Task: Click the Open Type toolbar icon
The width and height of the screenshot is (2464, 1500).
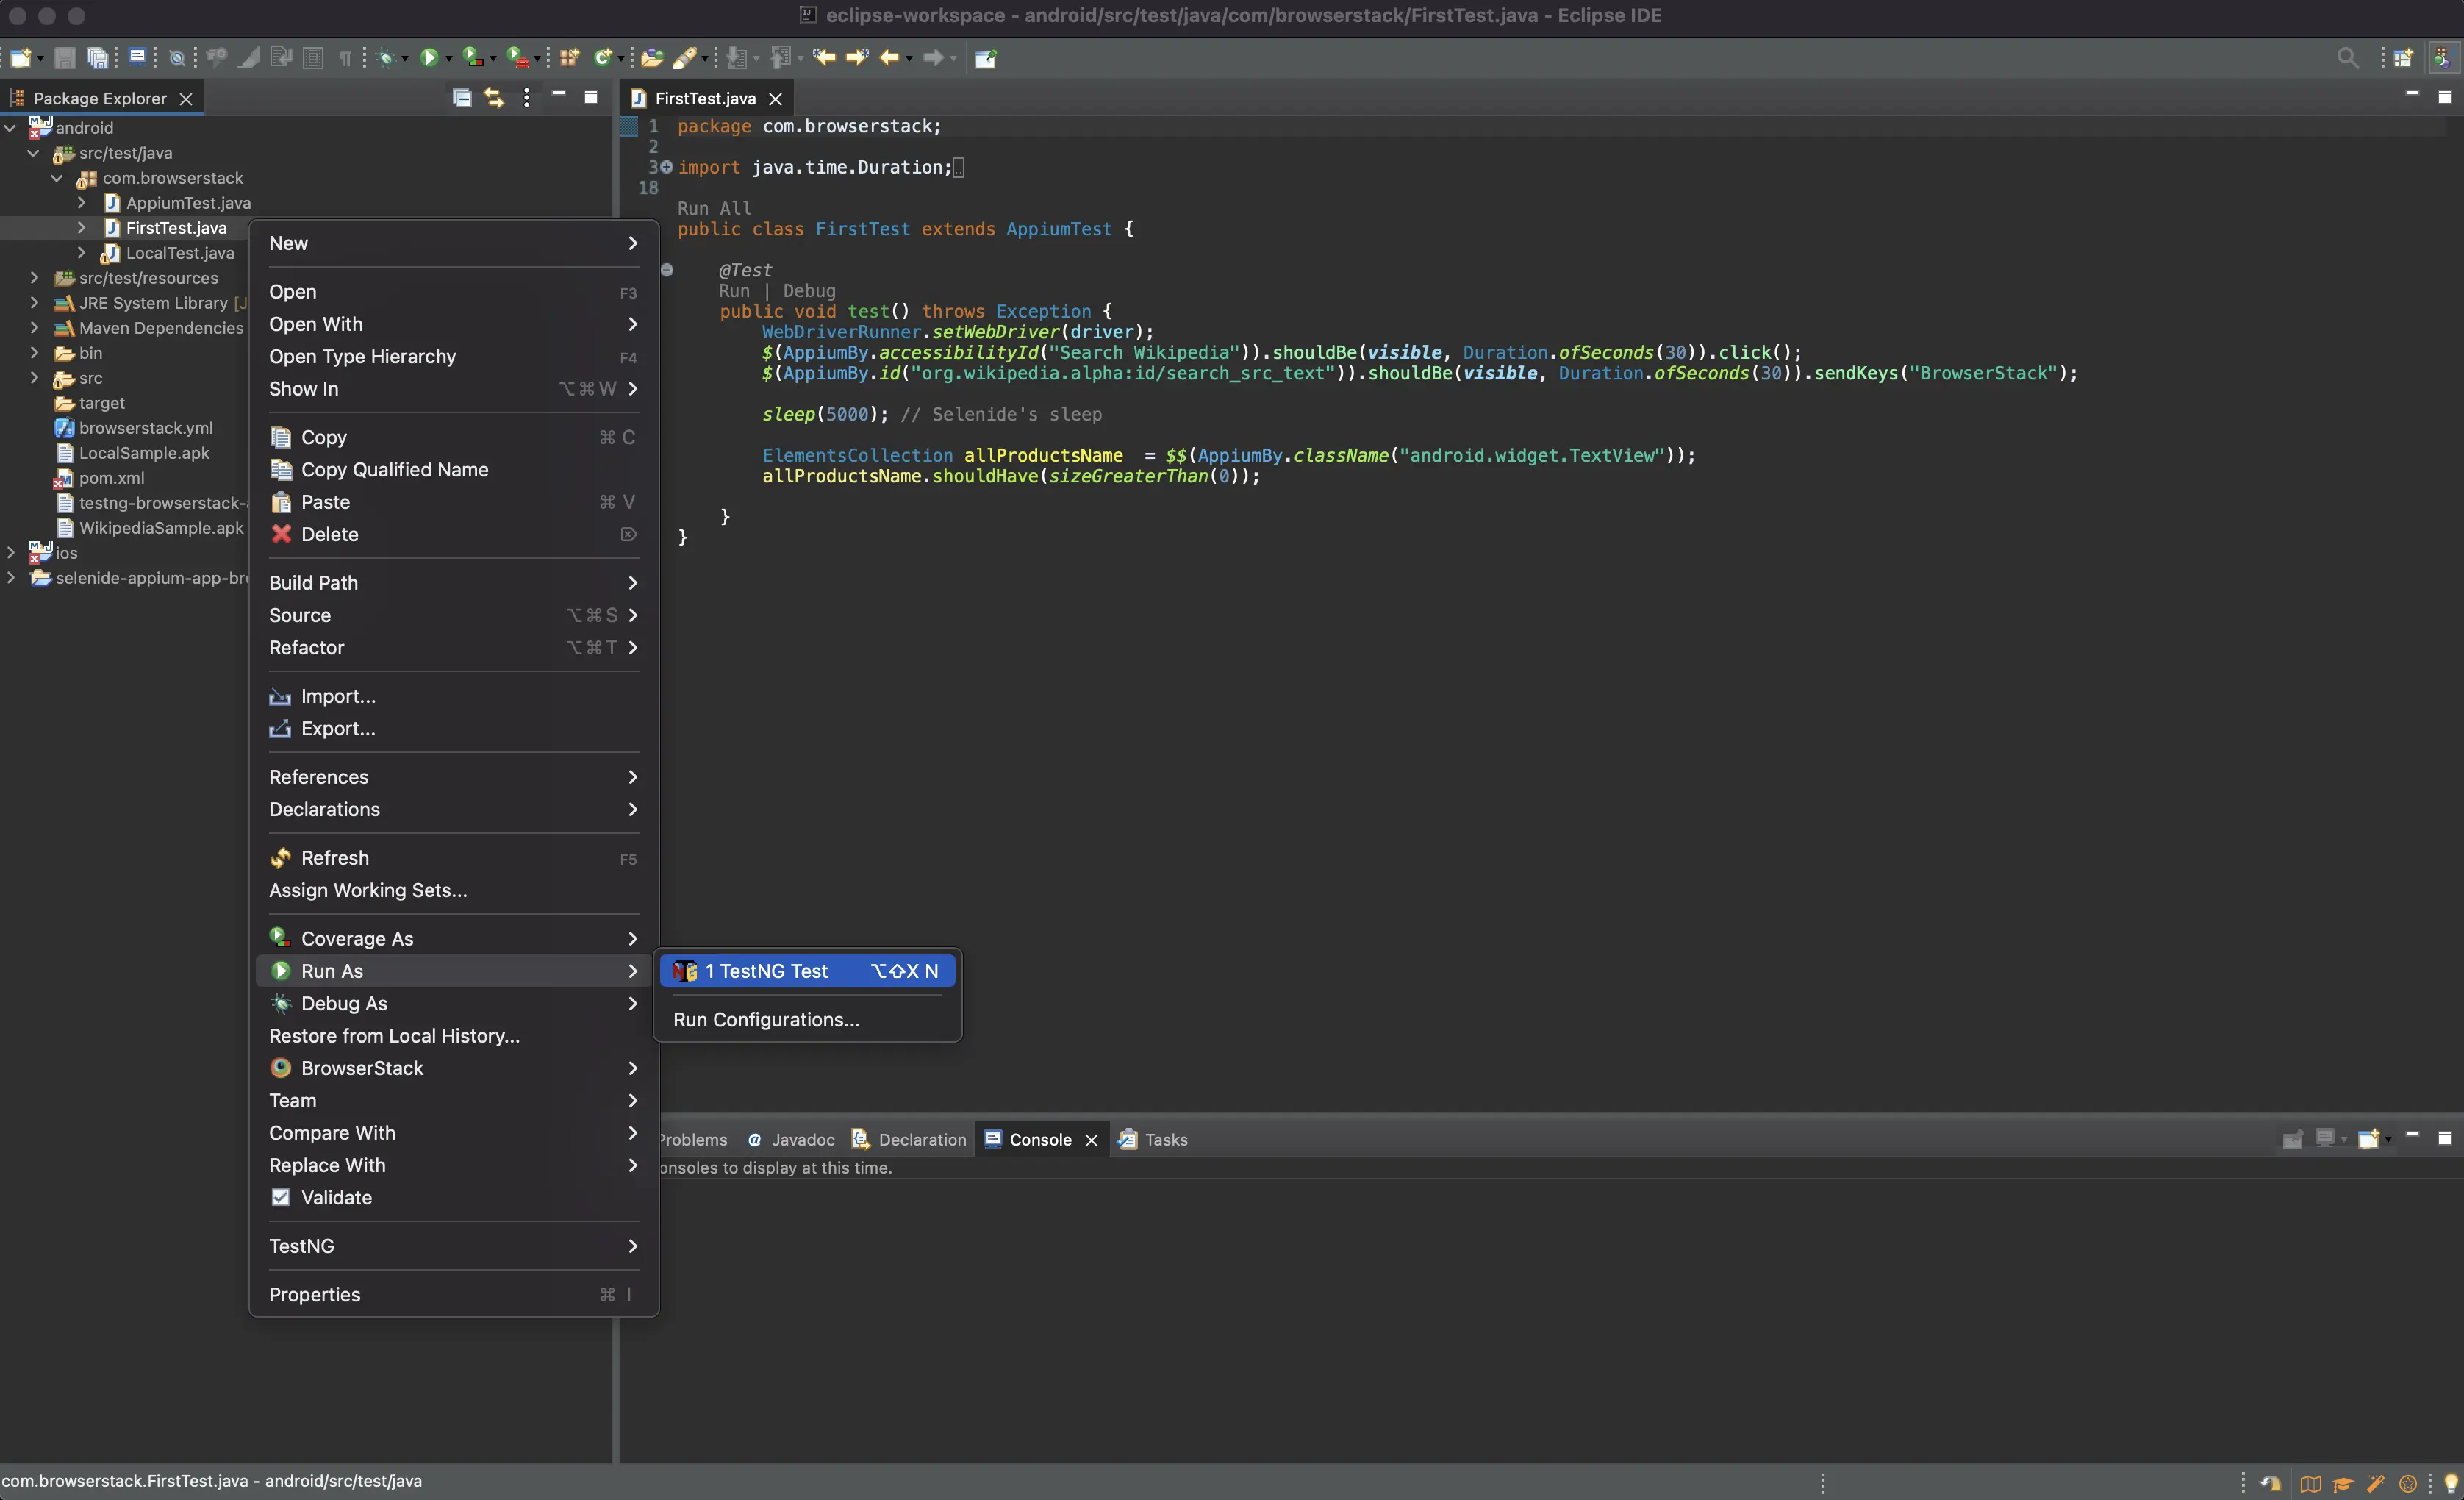Action: click(x=652, y=58)
